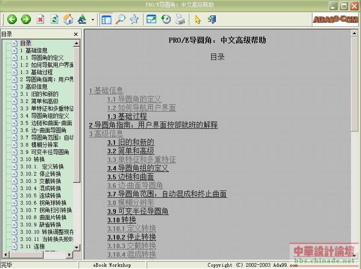Toggle the contents panel icon

(x=107, y=20)
